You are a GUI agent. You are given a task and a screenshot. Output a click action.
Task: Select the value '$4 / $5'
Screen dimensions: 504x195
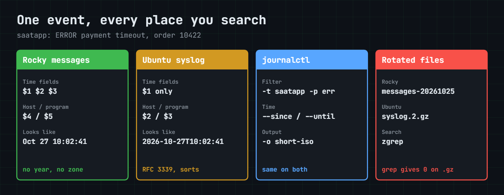pyautogui.click(x=38, y=116)
